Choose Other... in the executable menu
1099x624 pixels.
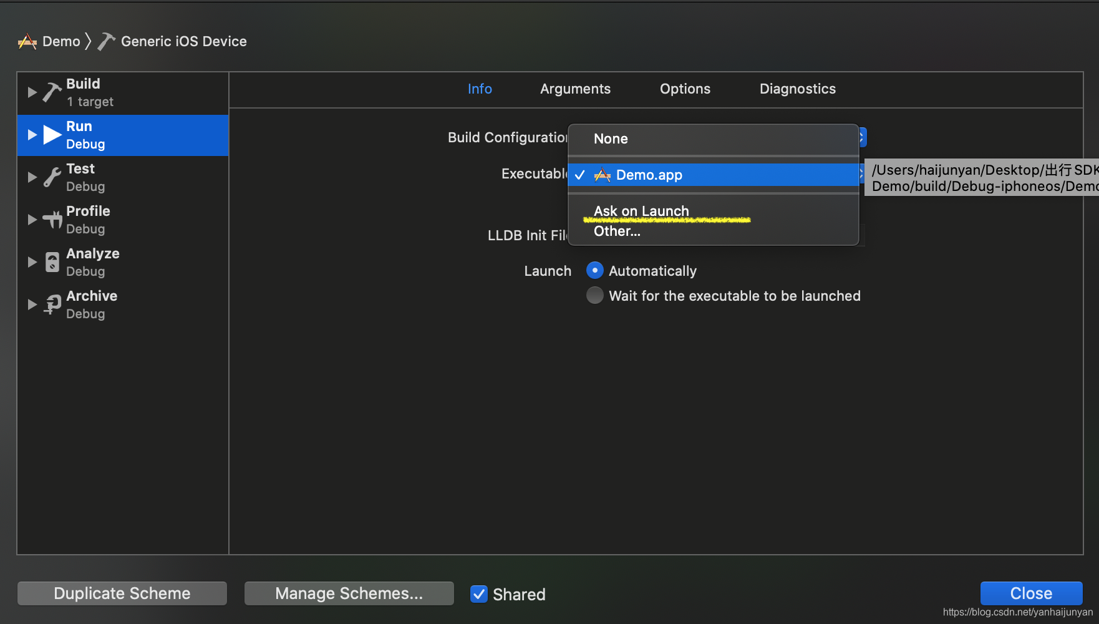[x=714, y=232]
